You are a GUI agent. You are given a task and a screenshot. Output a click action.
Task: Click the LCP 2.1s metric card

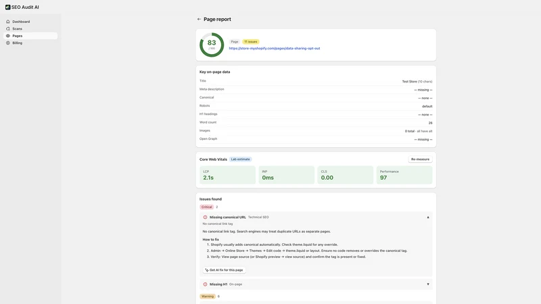pyautogui.click(x=228, y=175)
